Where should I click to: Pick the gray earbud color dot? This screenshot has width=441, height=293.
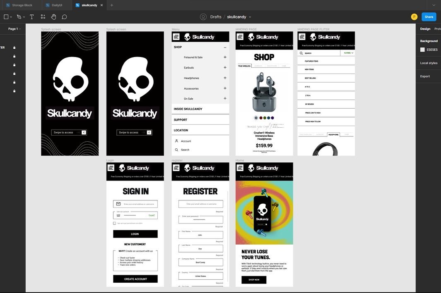[x=256, y=118]
